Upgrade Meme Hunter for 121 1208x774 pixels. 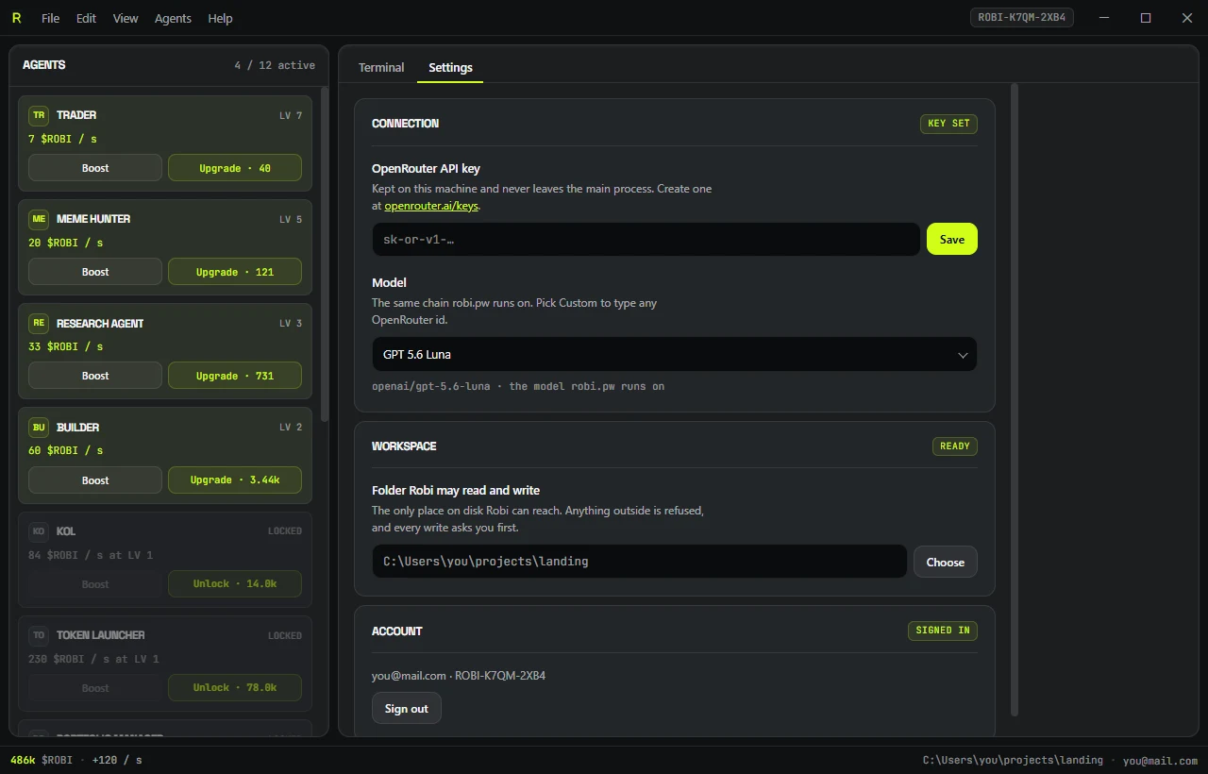(x=235, y=272)
